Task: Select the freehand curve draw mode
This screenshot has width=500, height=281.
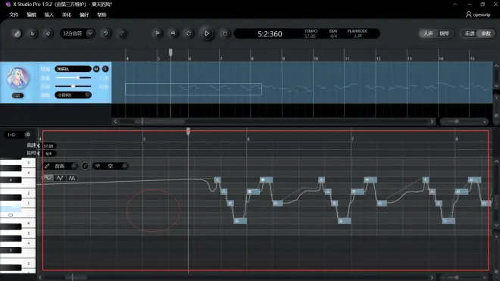Action: tap(48, 178)
